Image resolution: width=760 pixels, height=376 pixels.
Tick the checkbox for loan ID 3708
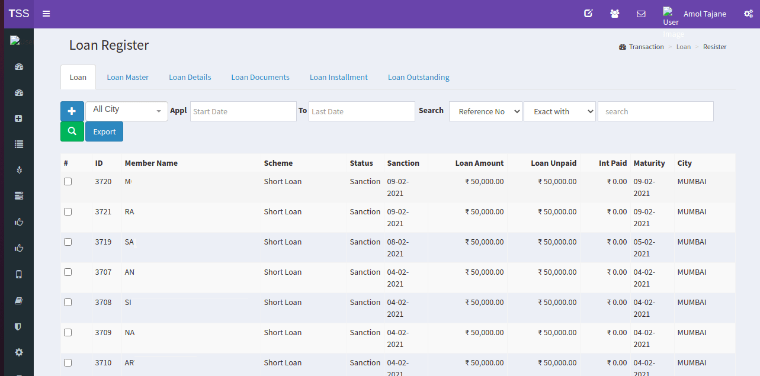pos(68,303)
